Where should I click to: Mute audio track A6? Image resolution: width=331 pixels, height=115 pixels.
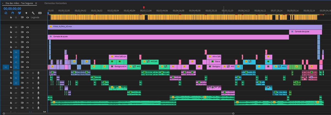[x=28, y=98]
